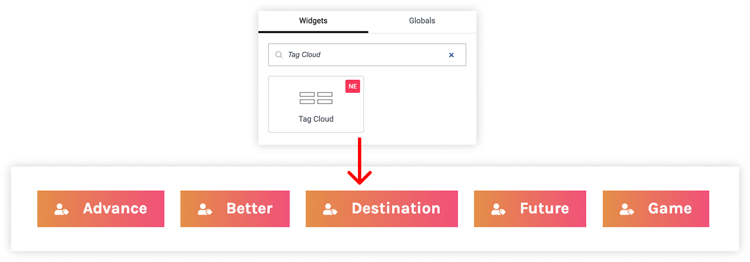Select the Destination tag button

tap(382, 209)
